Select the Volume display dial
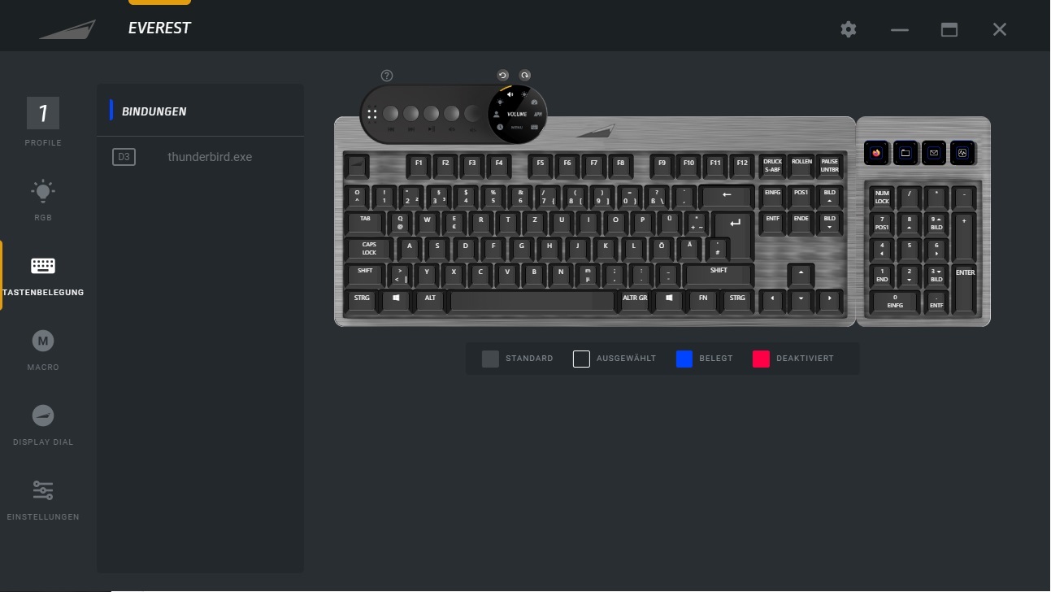The width and height of the screenshot is (1051, 592). pyautogui.click(x=517, y=114)
